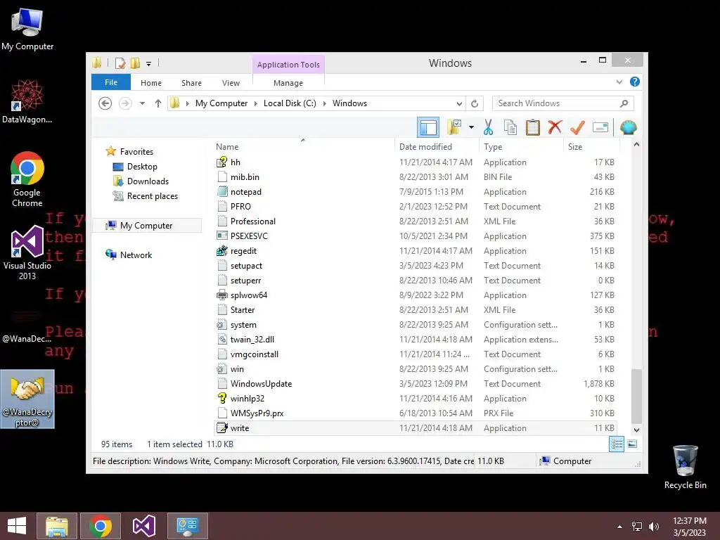Select My Computer in the navigation pane

(x=146, y=225)
